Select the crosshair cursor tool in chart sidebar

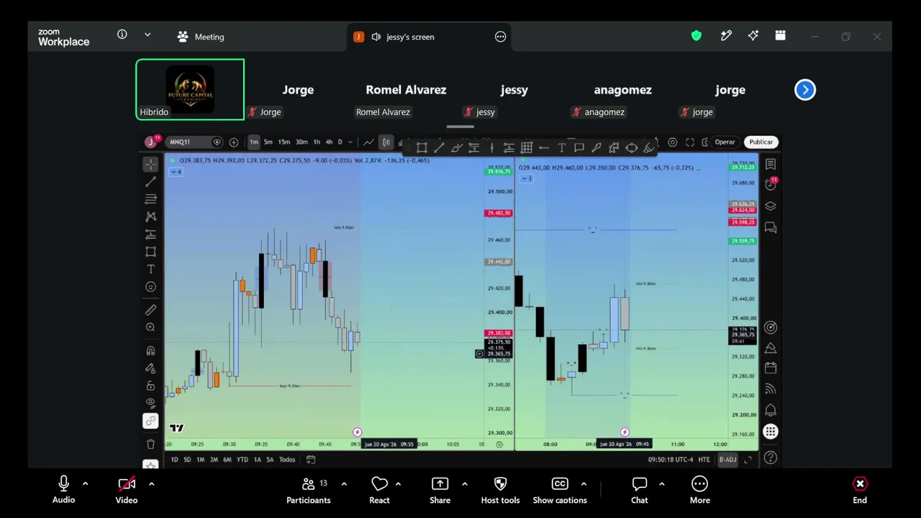click(x=150, y=165)
